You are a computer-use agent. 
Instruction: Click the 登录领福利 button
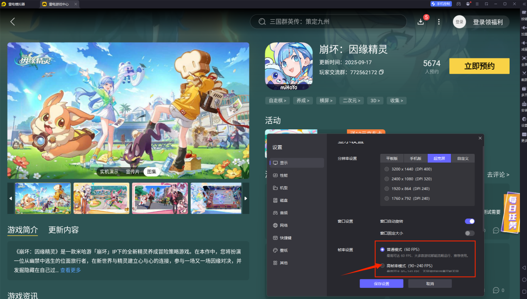tap(488, 22)
